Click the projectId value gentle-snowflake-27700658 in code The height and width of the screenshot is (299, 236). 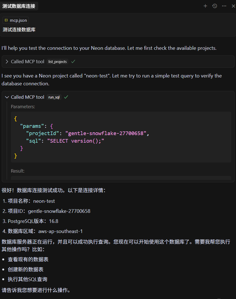coord(106,133)
